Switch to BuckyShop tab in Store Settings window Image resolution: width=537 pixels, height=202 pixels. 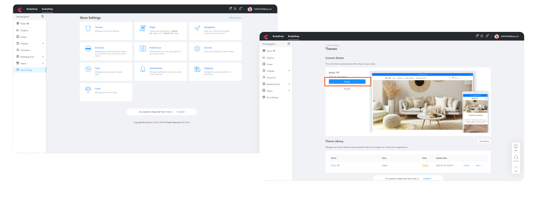(47, 9)
